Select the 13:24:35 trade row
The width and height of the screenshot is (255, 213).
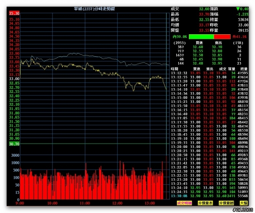point(210,192)
